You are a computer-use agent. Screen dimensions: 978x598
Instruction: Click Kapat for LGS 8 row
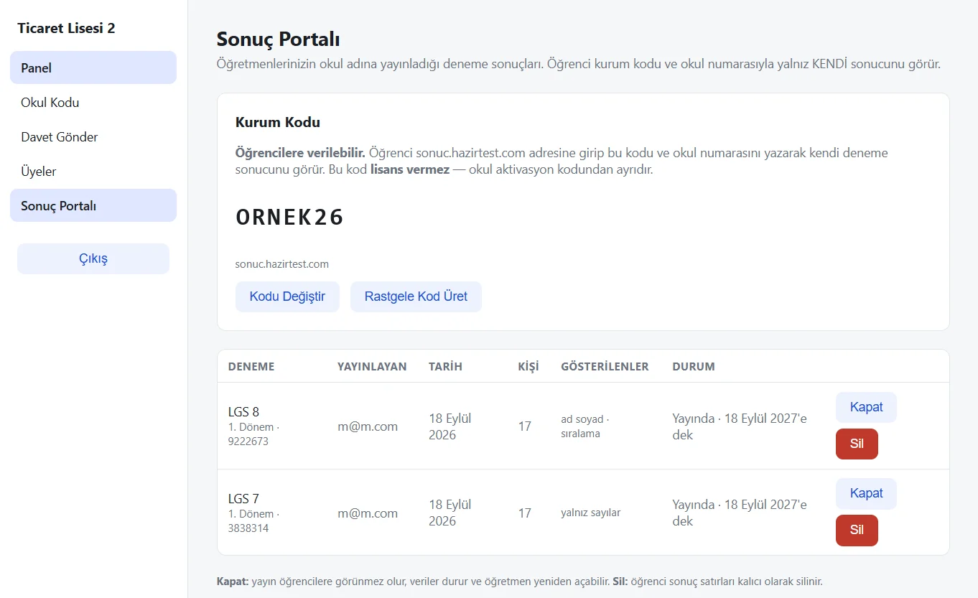click(866, 407)
